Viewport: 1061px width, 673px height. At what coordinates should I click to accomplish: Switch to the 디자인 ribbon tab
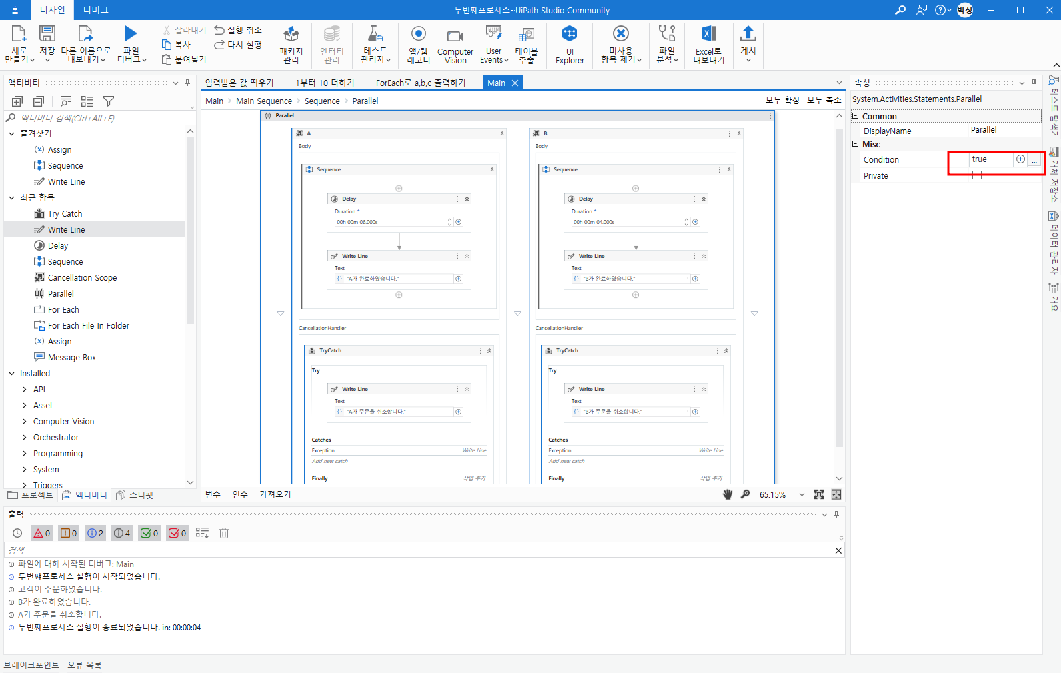(52, 10)
